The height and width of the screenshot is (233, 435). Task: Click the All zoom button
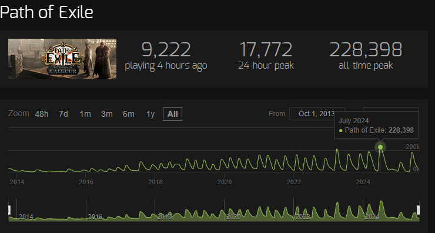[x=172, y=114]
